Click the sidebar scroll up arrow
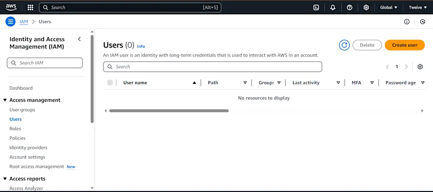The width and height of the screenshot is (433, 192). (92, 32)
